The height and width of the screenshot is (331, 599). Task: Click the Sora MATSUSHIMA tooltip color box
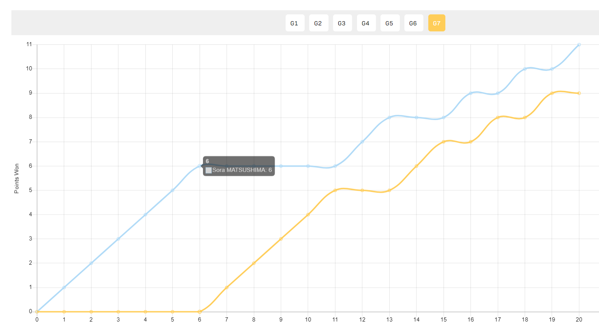coord(208,170)
